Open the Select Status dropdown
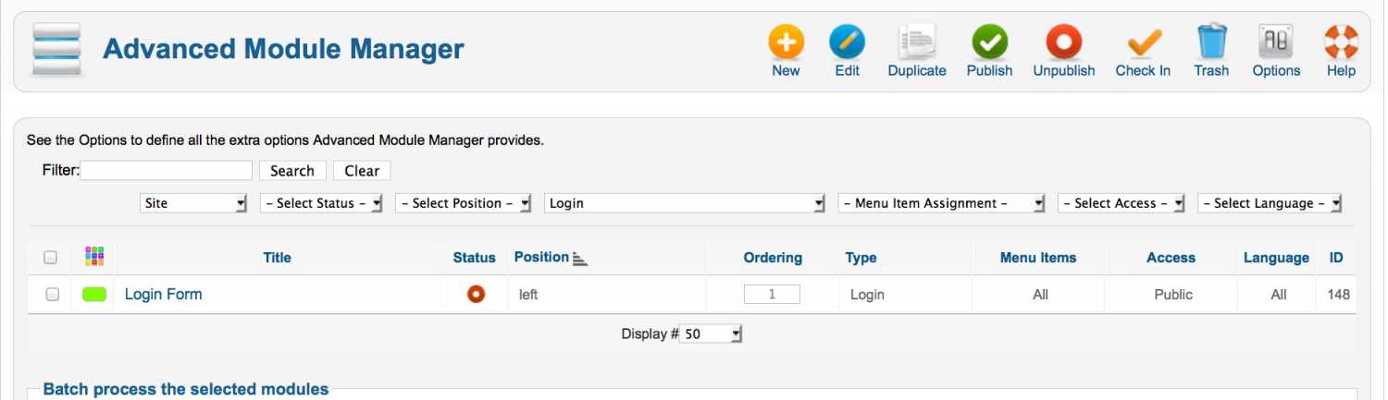The width and height of the screenshot is (1388, 400). tap(321, 203)
